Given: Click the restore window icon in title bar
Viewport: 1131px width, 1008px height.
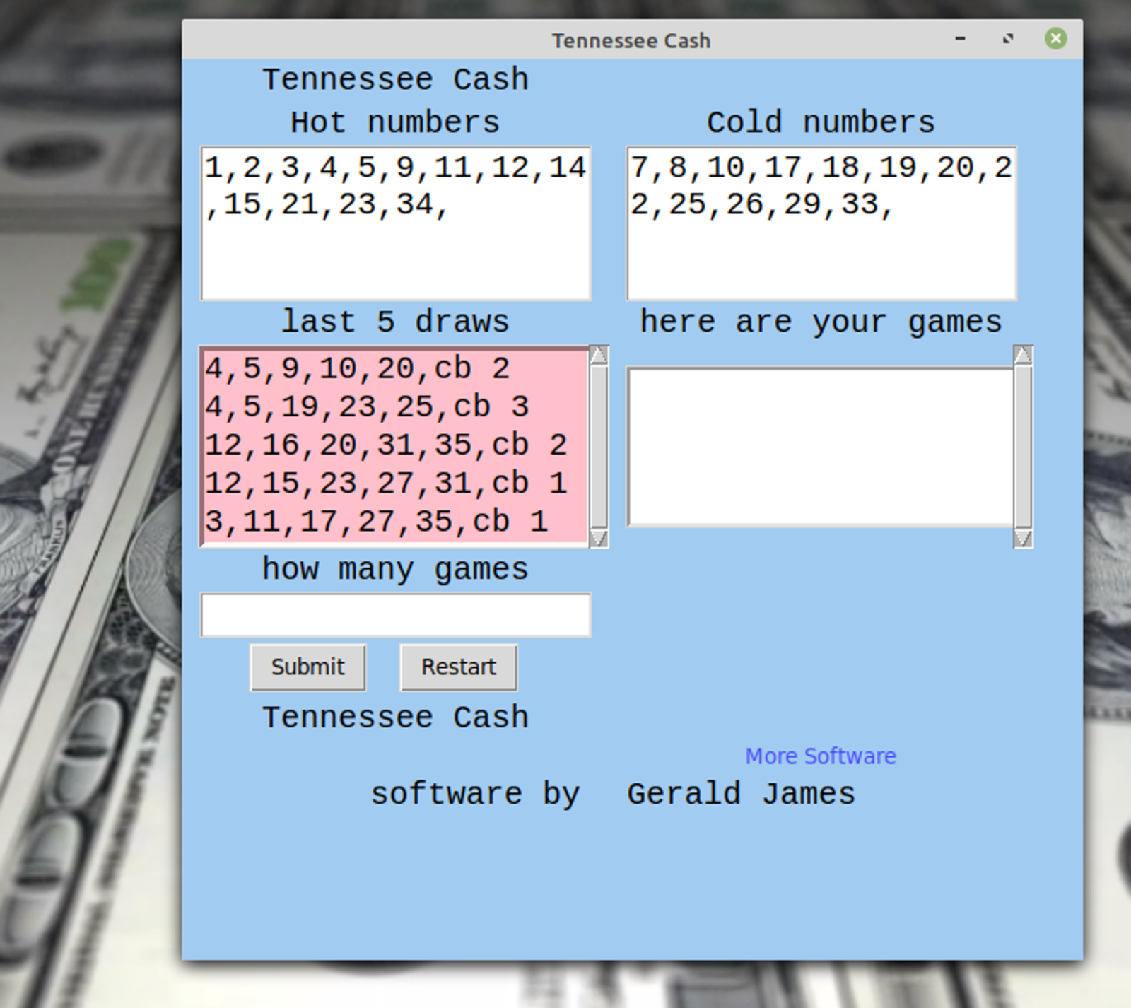Looking at the screenshot, I should tap(1007, 40).
